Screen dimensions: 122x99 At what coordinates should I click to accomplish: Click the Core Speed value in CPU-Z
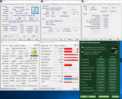point(14,27)
